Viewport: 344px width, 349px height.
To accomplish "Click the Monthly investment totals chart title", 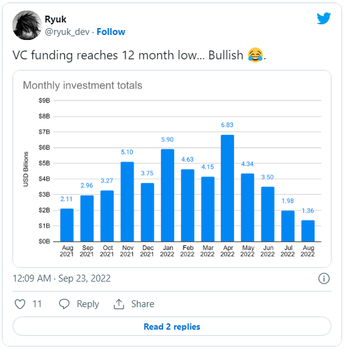I will click(82, 86).
